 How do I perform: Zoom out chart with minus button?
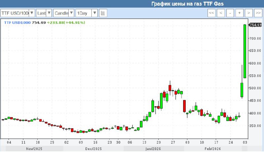(230, 13)
